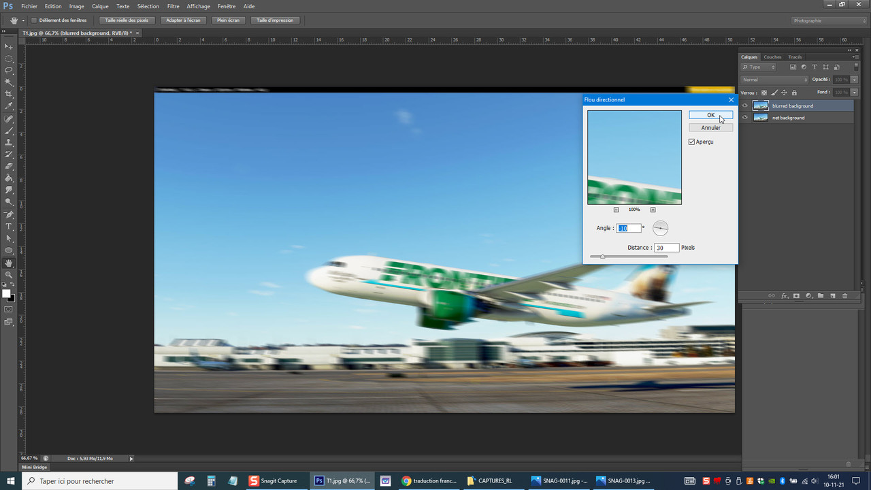Viewport: 871px width, 490px height.
Task: Change the screen mode icon
Action: pos(9,322)
